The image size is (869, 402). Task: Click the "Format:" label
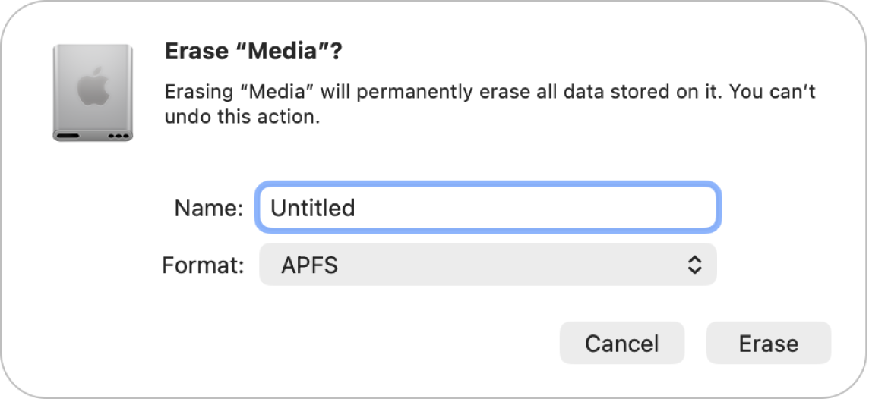coord(203,265)
